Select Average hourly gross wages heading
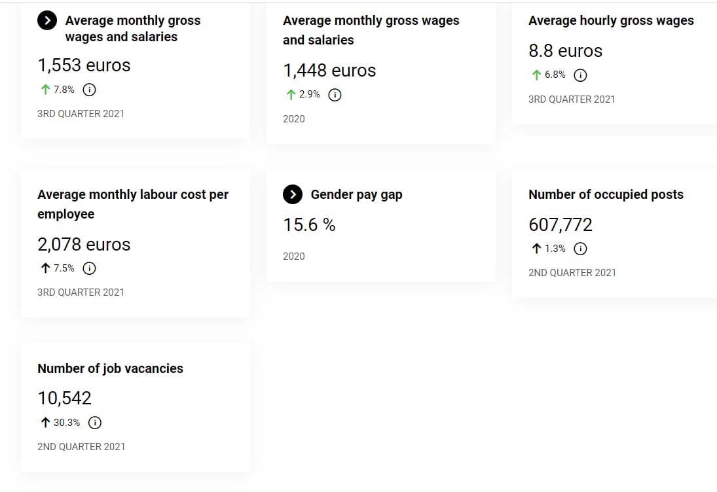This screenshot has height=492, width=717. click(x=611, y=20)
